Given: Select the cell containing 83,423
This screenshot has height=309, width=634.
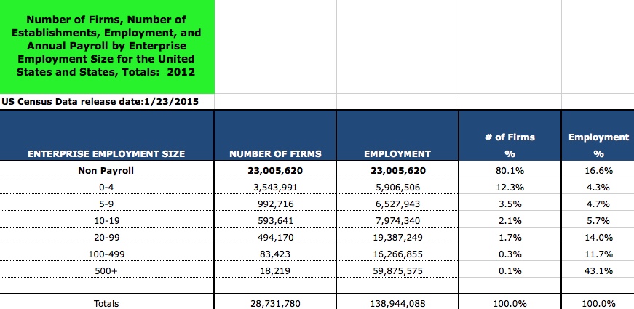Looking at the screenshot, I should click(275, 254).
